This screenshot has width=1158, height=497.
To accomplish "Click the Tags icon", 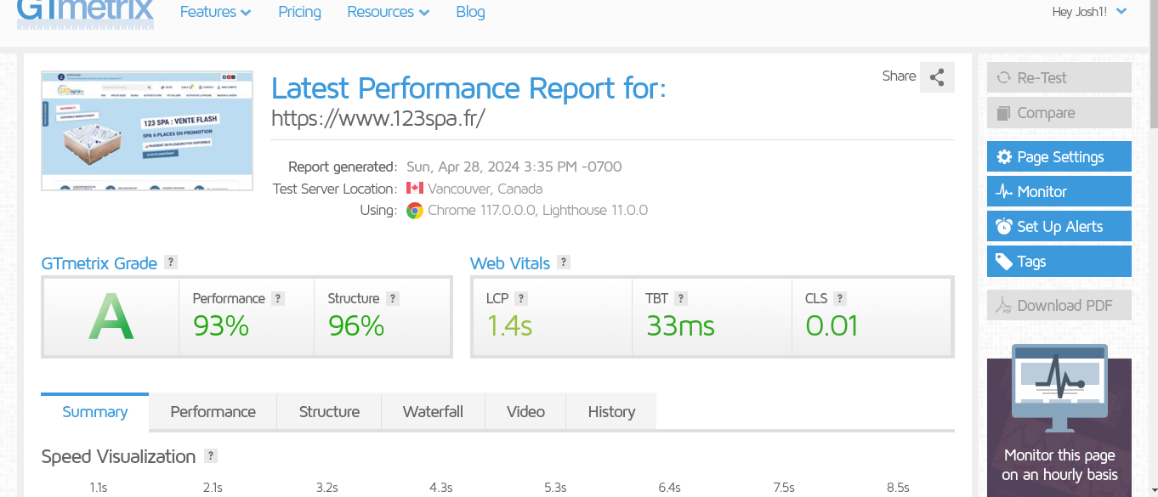I will [x=1004, y=262].
